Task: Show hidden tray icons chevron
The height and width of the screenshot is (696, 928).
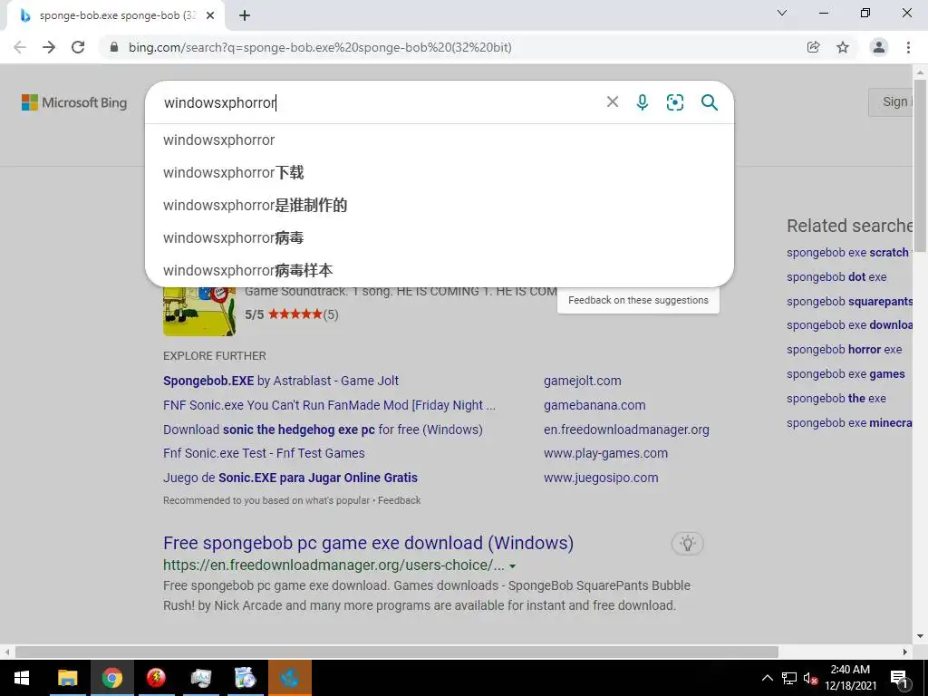Action: [767, 678]
